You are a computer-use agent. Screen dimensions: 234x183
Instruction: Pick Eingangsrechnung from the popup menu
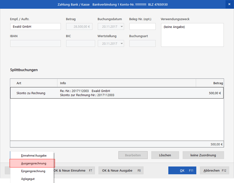coord(33,171)
